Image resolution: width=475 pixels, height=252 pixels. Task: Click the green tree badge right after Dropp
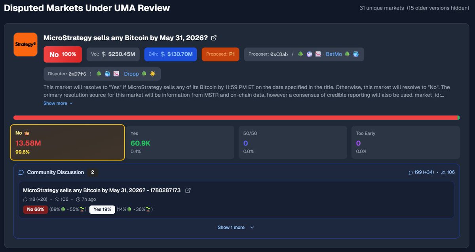tap(144, 73)
